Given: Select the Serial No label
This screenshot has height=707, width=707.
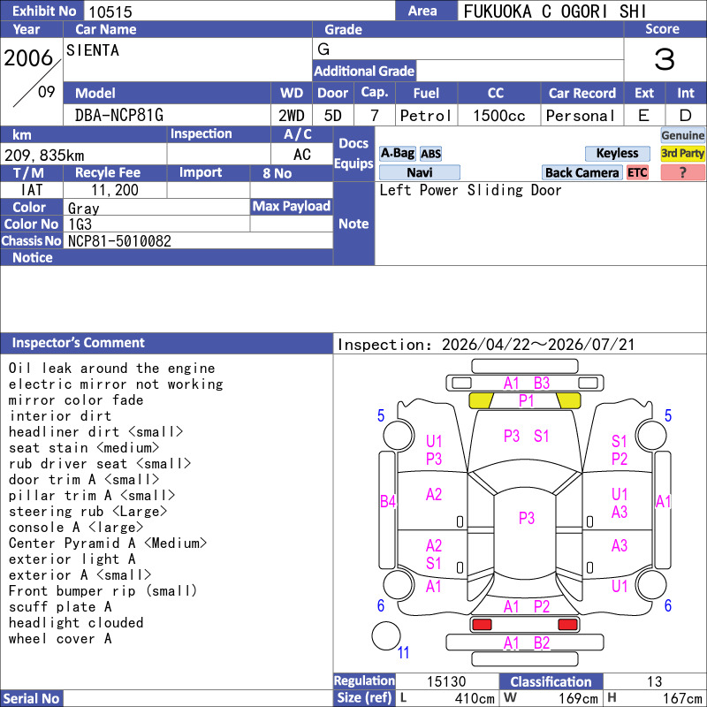Looking at the screenshot, I should point(32,698).
